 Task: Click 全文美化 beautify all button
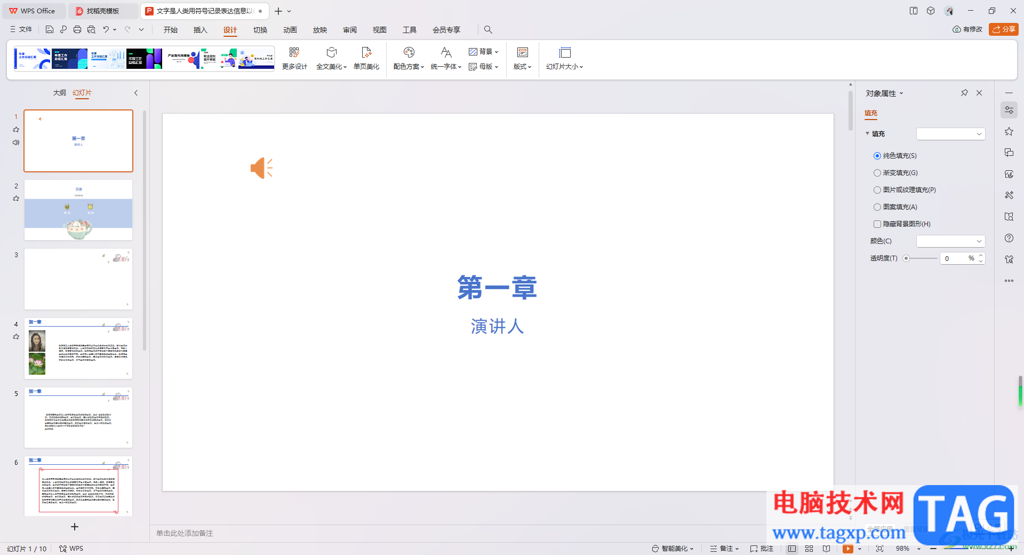(x=331, y=59)
